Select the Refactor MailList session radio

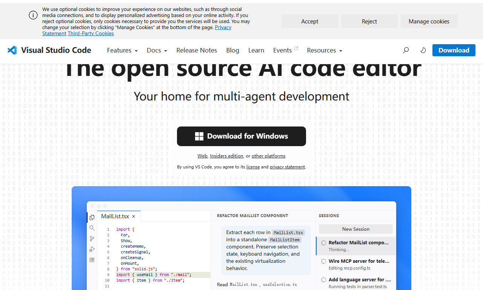324,243
